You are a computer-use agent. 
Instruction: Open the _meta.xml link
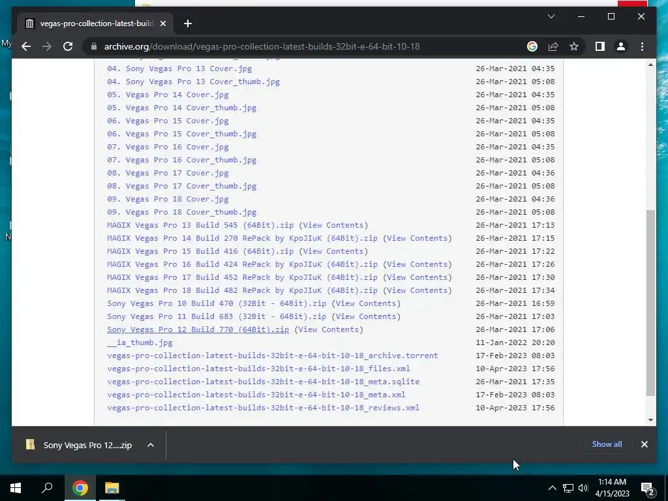click(x=256, y=395)
